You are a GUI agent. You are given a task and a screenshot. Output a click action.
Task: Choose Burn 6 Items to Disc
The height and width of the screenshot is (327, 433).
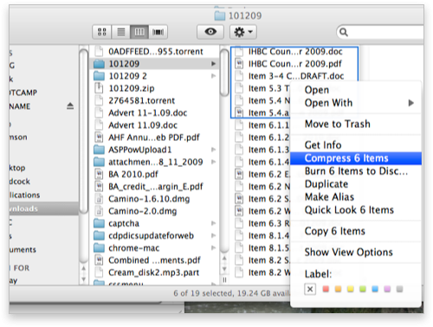coord(356,171)
